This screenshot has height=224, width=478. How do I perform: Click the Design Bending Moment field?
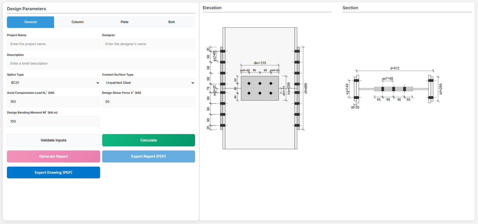pyautogui.click(x=53, y=121)
